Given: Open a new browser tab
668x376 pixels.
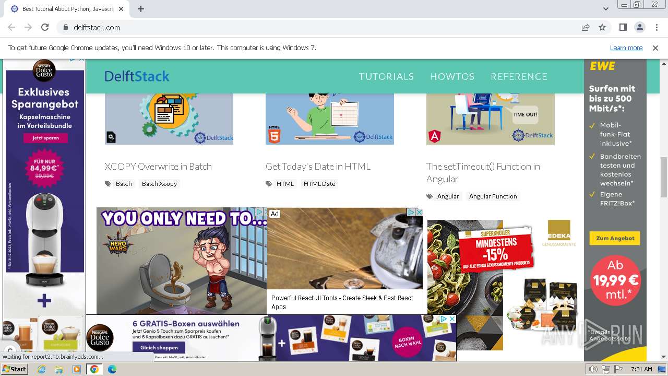Looking at the screenshot, I should [141, 9].
